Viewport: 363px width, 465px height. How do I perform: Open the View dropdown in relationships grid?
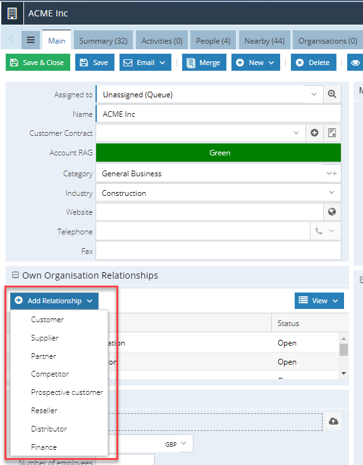point(319,301)
